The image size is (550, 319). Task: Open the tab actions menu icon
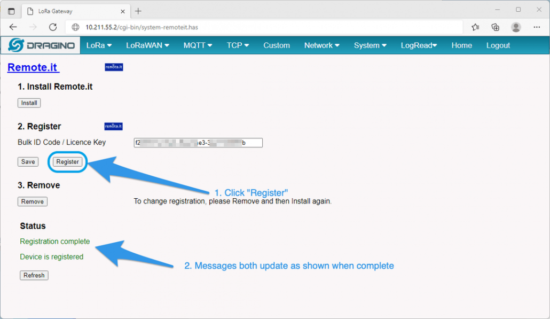click(11, 11)
